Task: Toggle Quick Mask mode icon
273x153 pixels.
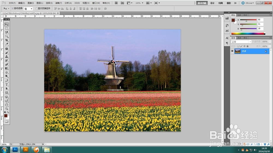Action: [7, 121]
